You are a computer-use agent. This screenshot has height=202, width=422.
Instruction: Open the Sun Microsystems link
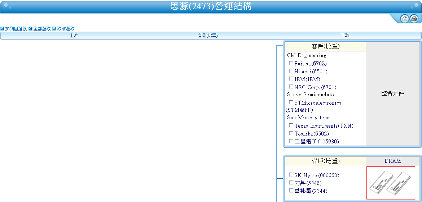point(309,118)
